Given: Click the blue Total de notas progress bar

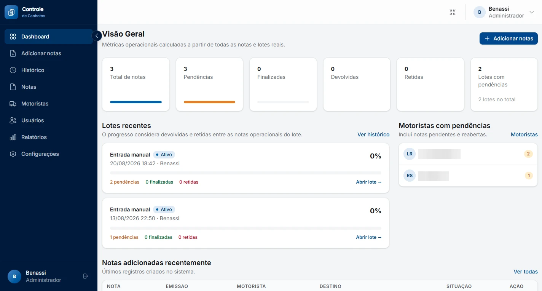Looking at the screenshot, I should click(136, 102).
